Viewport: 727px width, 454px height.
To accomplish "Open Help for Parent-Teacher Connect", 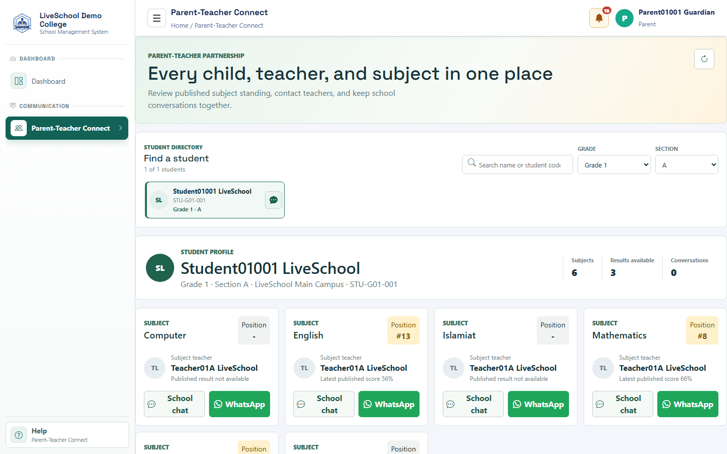I will 67,435.
